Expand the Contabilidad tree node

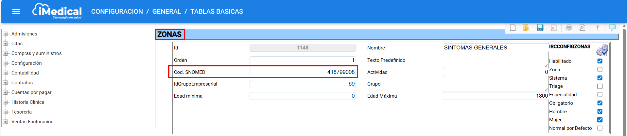[6, 73]
